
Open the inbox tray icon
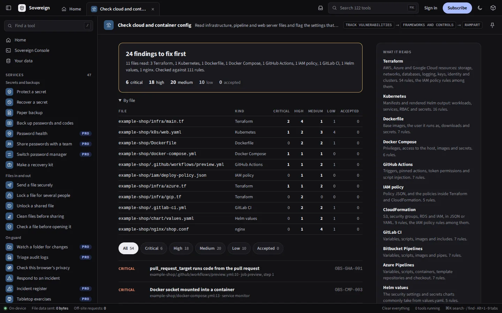click(x=320, y=8)
